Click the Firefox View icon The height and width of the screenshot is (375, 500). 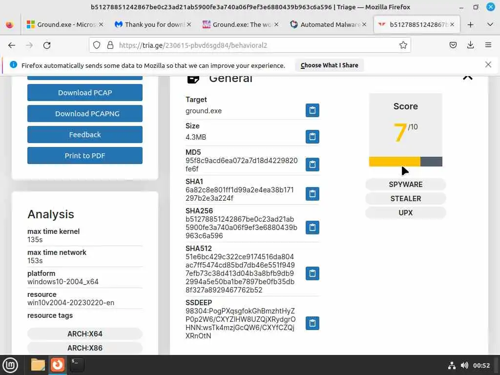10,24
